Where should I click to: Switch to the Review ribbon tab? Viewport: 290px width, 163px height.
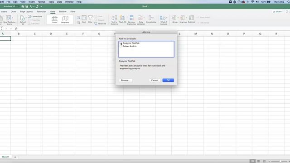pos(63,12)
